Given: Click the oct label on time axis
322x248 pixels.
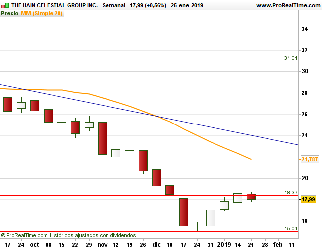Looking at the screenshot, I should pos(34,245).
